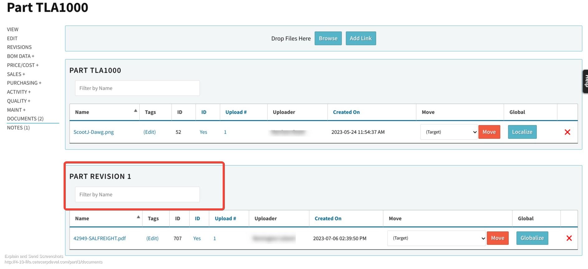The height and width of the screenshot is (269, 588).
Task: Edit tags for 42949-SALFREIGHT.pdf
Action: coord(152,239)
